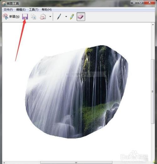Click the horizontal scrollbar thumb
The height and width of the screenshot is (164, 157).
(x=76, y=163)
